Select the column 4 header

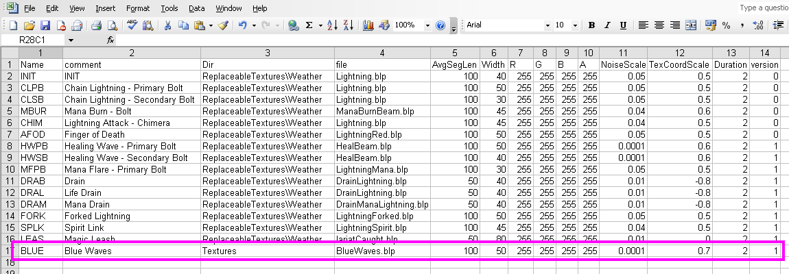(382, 53)
